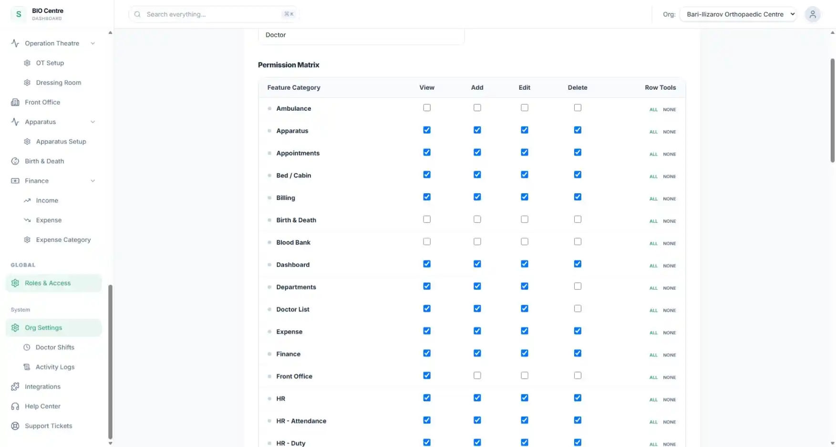Image resolution: width=836 pixels, height=447 pixels.
Task: Click the OT Setup gear icon
Action: click(x=27, y=63)
